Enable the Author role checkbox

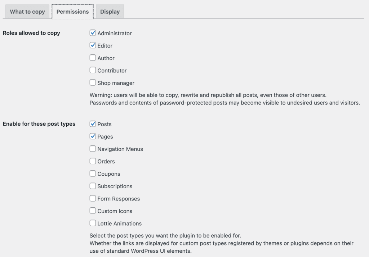tap(93, 58)
